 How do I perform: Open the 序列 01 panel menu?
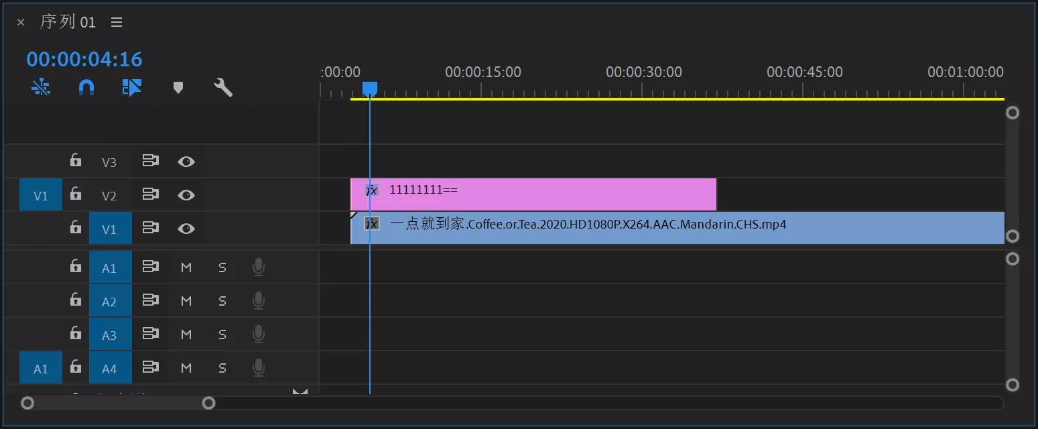(117, 22)
